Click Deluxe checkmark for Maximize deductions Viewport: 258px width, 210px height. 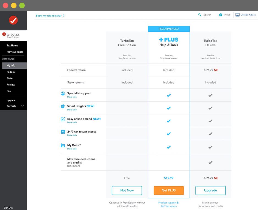click(x=210, y=163)
